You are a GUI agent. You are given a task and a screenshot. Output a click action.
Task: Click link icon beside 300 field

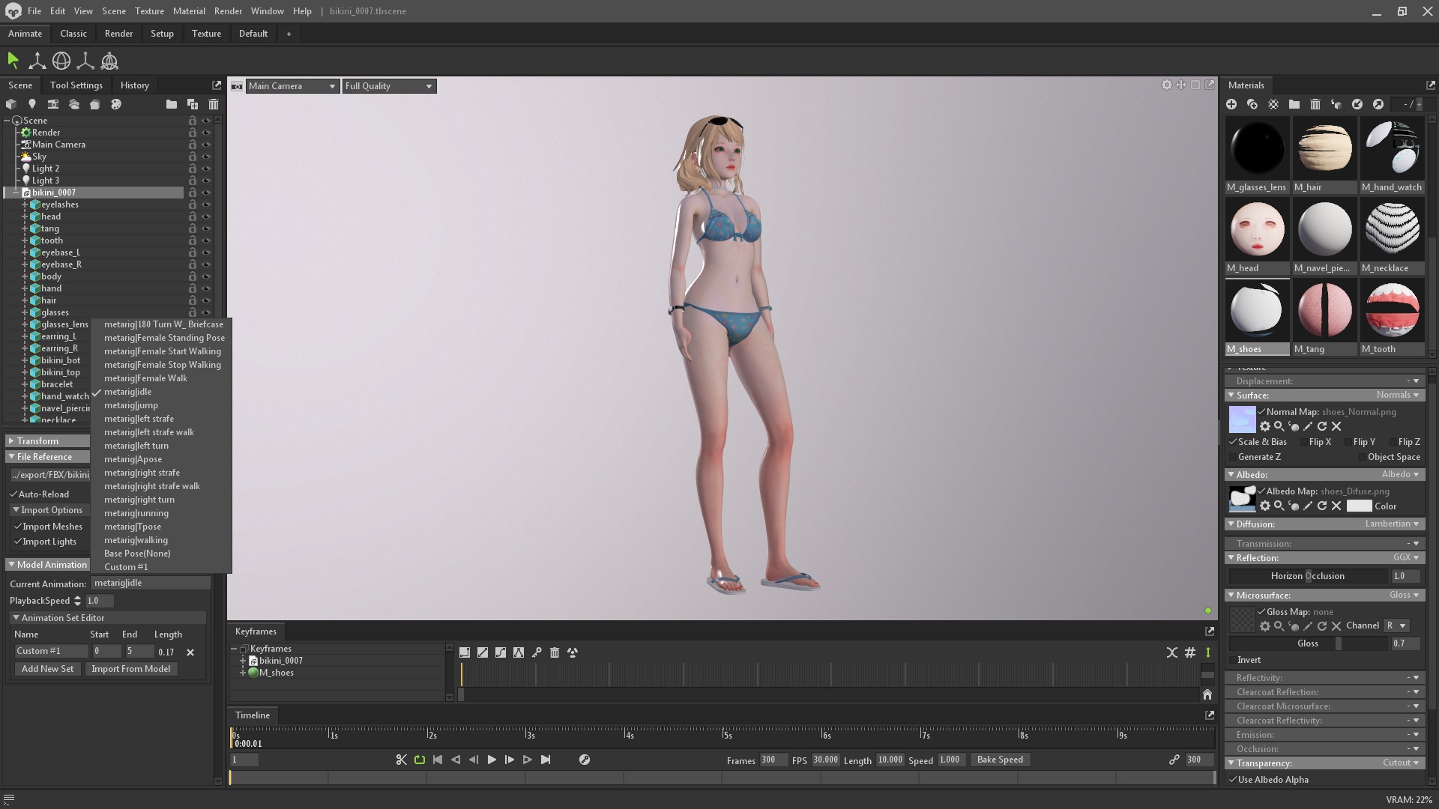point(1174,760)
